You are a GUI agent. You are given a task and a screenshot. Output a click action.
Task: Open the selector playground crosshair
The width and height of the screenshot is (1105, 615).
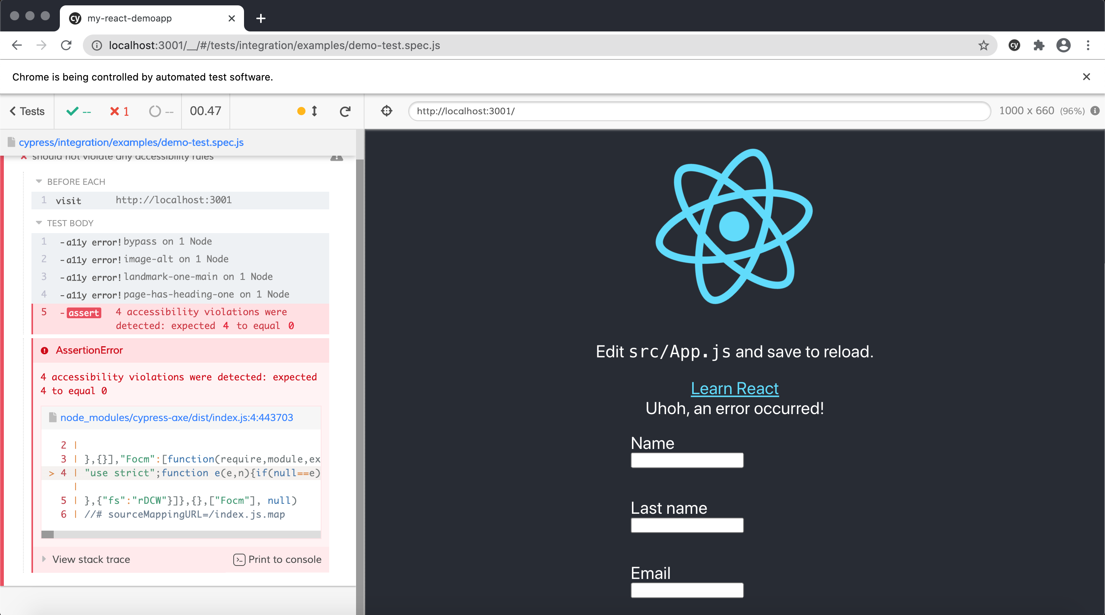pyautogui.click(x=386, y=110)
